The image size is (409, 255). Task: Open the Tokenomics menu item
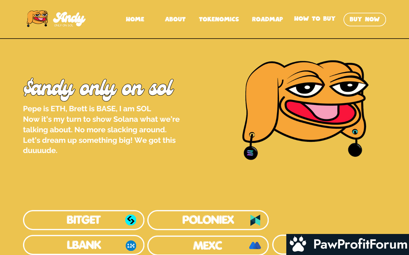219,19
